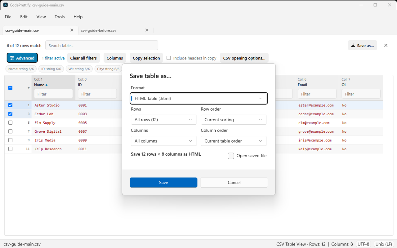Screen dimensions: 397x248
Task: Cancel the Save table as dialog
Action: [x=234, y=183]
